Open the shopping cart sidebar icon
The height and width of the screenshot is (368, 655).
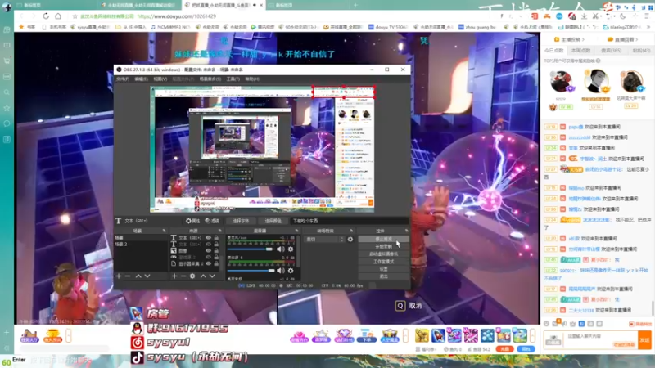7,61
